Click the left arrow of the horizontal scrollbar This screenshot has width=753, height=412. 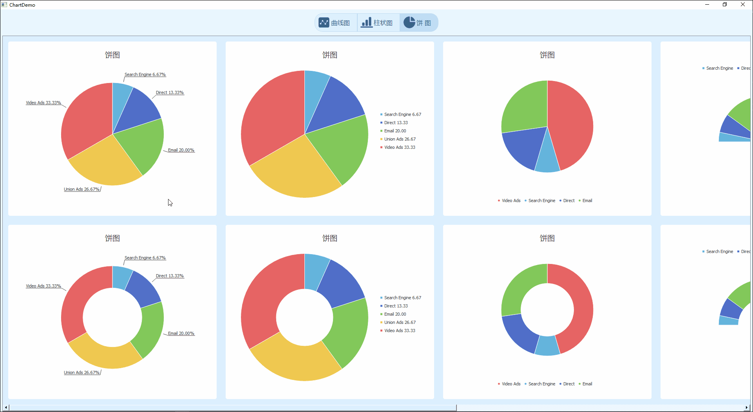click(x=6, y=407)
